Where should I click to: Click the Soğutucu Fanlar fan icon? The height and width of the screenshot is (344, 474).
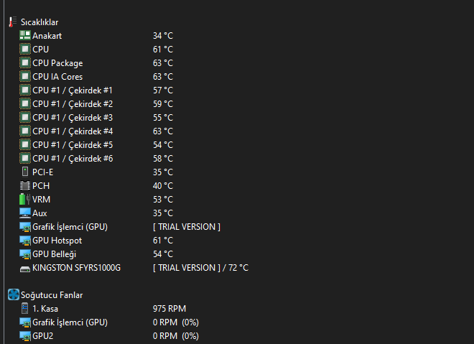[13, 294]
